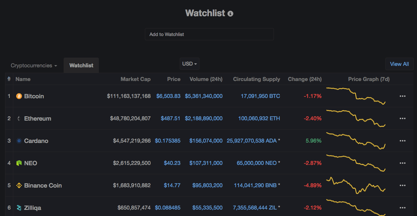Open the three-dot menu for Bitcoin
Viewport: 417px width, 216px height.
point(402,96)
